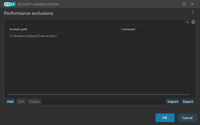Dismiss dialog with Cancel button
Viewport: 200px width, 125px height.
tap(187, 118)
